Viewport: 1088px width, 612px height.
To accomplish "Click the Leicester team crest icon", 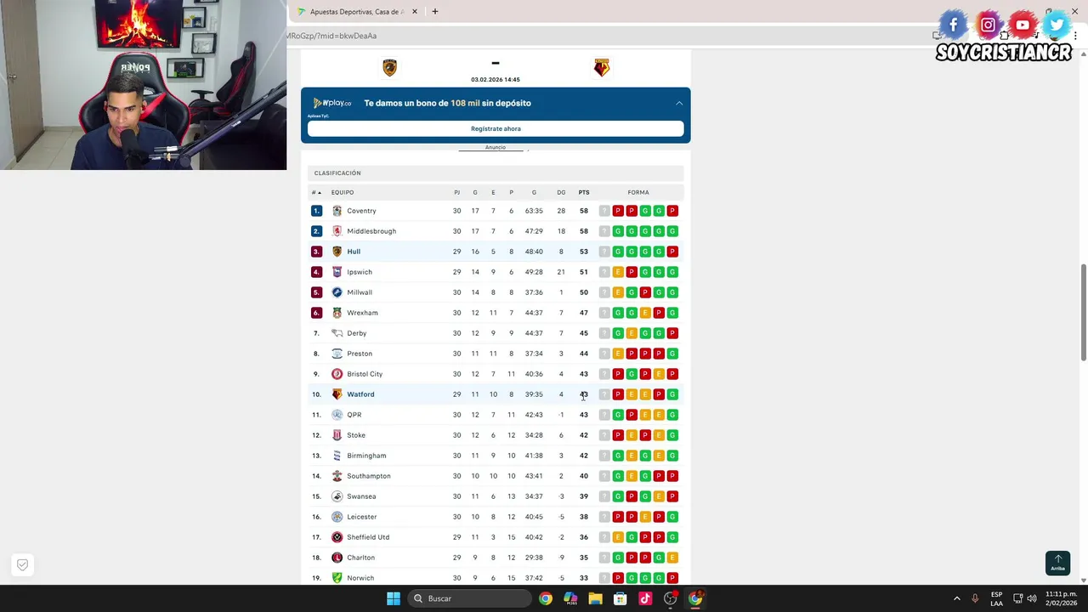I will pyautogui.click(x=337, y=517).
